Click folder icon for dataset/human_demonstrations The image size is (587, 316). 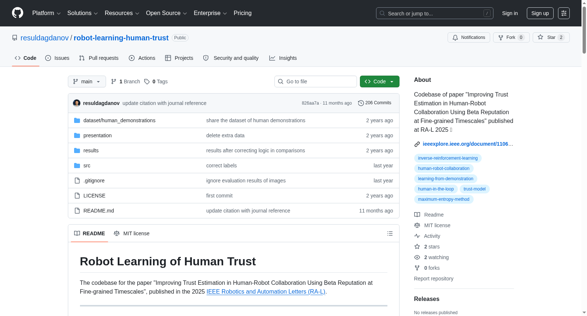tap(77, 120)
